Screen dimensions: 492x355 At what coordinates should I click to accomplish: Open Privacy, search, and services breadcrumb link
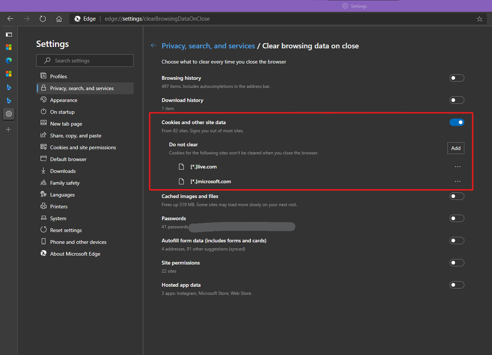coord(208,46)
